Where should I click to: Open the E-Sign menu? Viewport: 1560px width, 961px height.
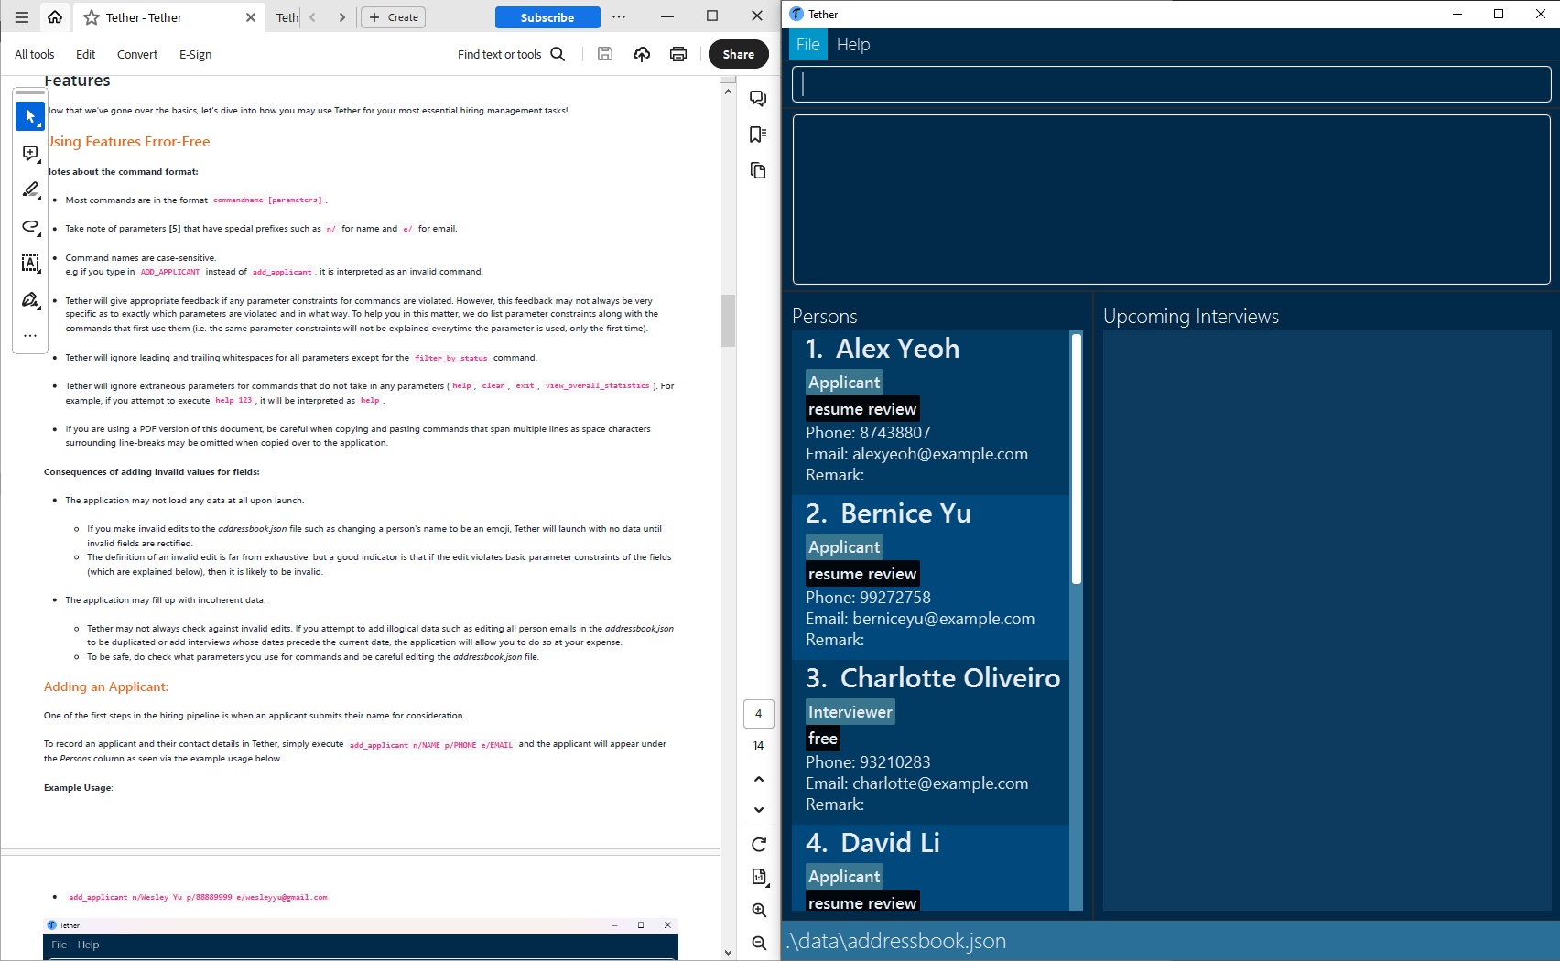[195, 55]
